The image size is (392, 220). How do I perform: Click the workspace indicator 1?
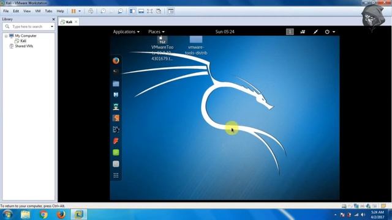pyautogui.click(x=290, y=32)
